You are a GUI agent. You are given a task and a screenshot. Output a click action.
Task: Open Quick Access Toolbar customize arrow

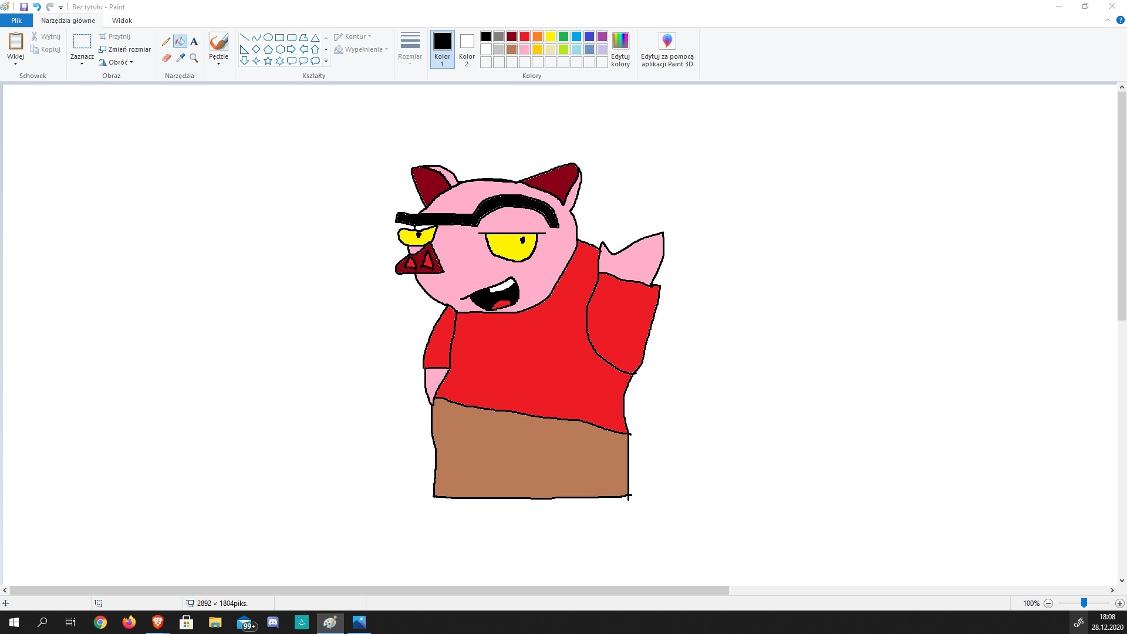coord(60,8)
